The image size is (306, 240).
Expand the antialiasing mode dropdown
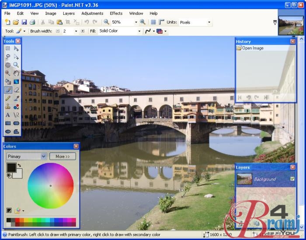coord(153,31)
